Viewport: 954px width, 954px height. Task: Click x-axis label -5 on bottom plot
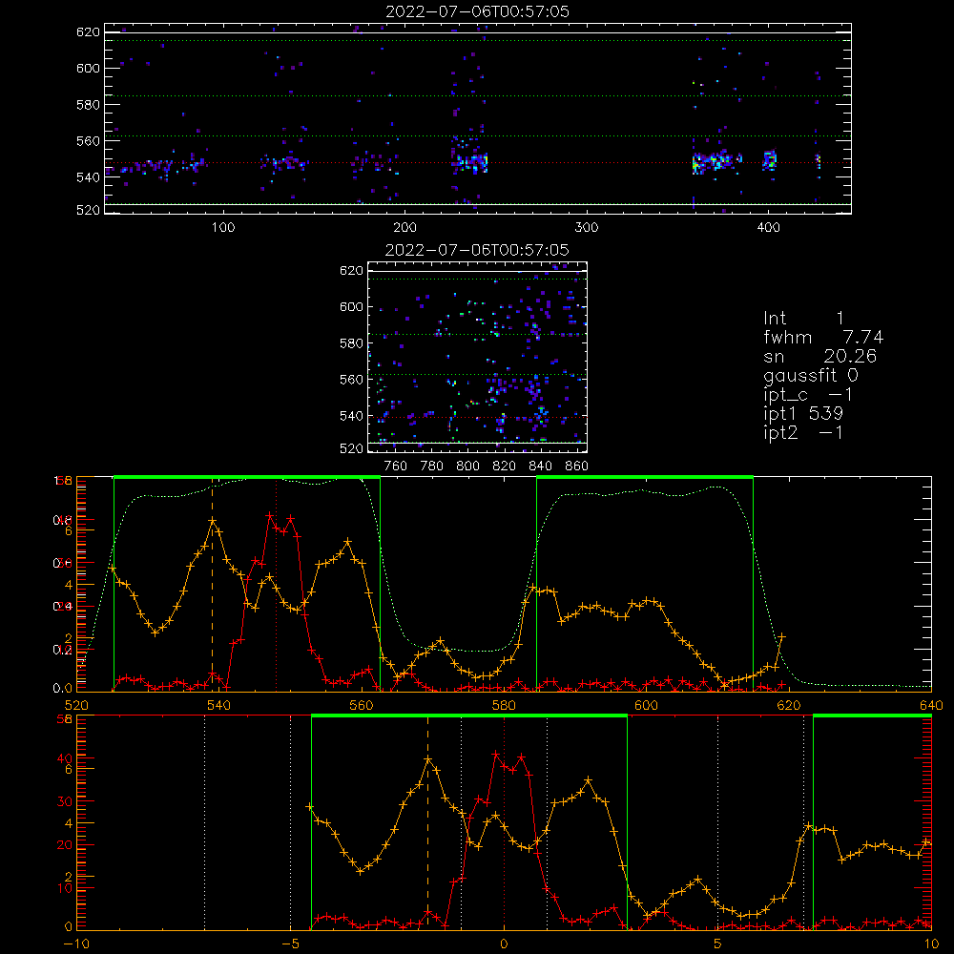(290, 944)
